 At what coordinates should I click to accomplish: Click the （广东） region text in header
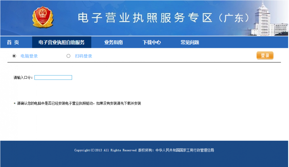click(x=234, y=18)
